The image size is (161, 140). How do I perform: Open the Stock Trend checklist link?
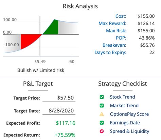pos(122,97)
